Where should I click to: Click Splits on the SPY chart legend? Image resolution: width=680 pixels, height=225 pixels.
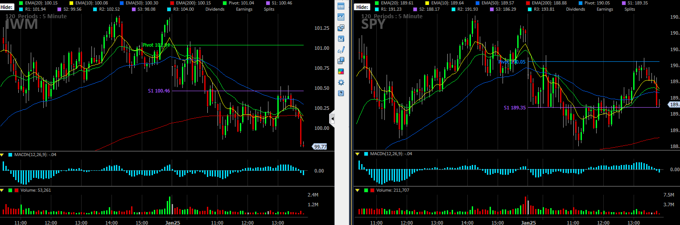[x=630, y=9]
